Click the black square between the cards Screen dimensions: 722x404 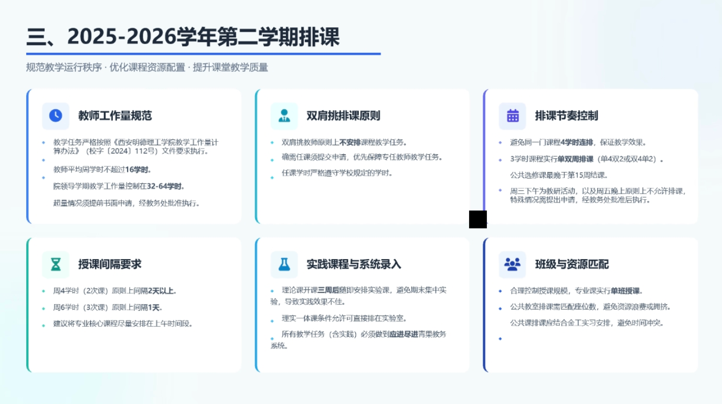[477, 219]
